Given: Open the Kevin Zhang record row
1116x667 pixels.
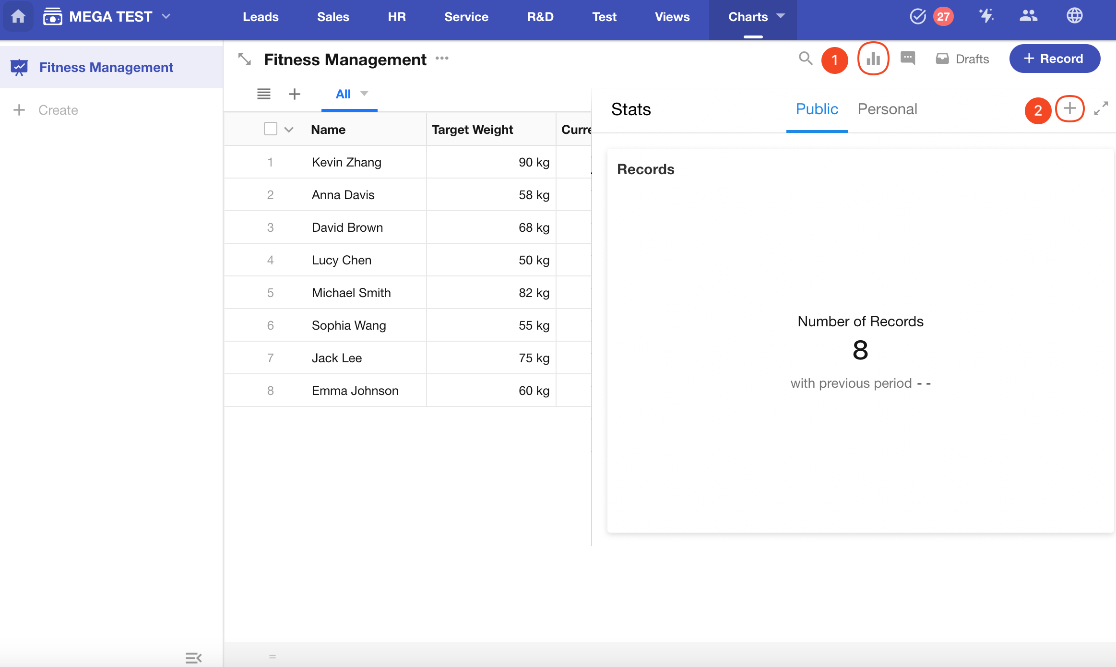Looking at the screenshot, I should (x=346, y=162).
